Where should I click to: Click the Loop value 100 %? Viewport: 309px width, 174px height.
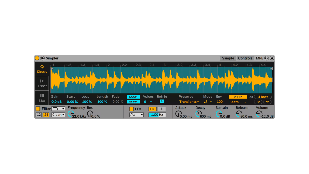(87, 102)
